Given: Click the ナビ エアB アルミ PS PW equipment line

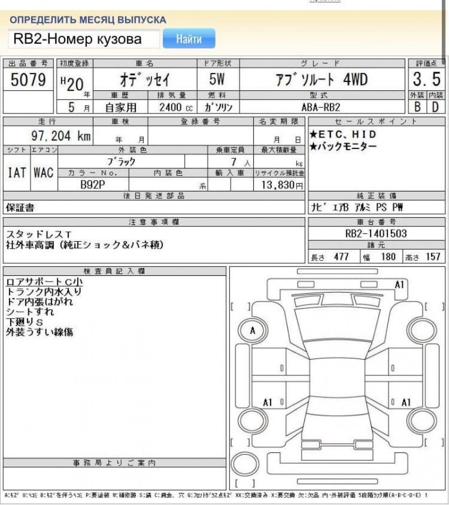Looking at the screenshot, I should 357,207.
